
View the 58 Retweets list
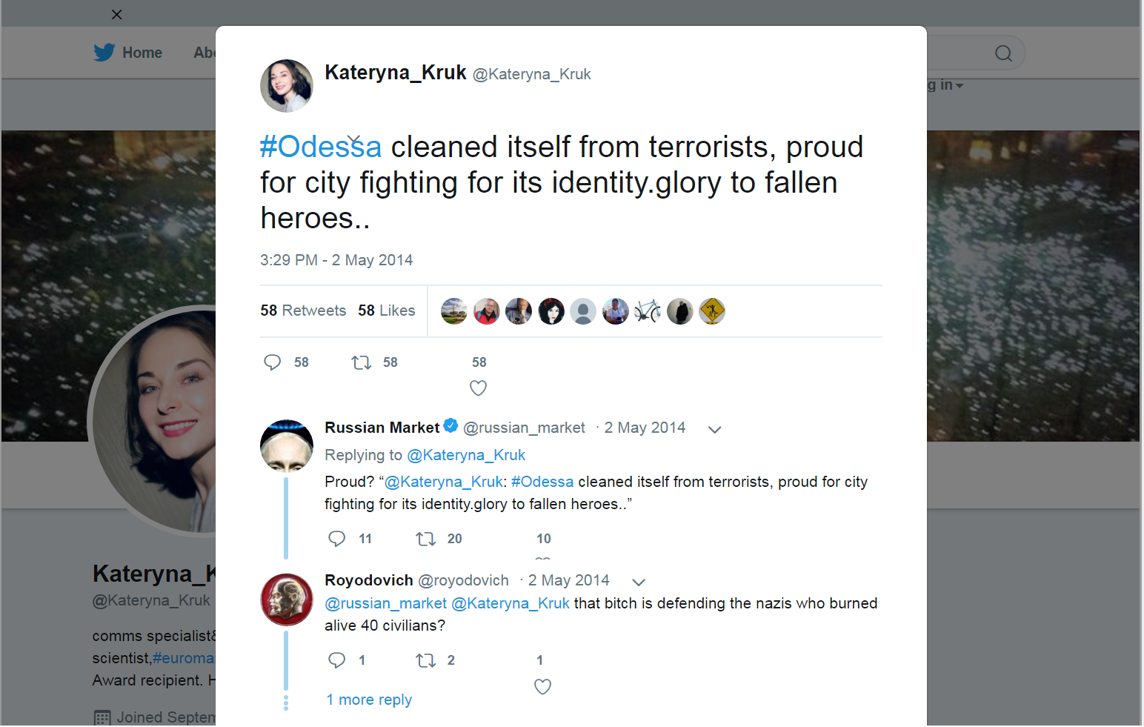(x=303, y=311)
